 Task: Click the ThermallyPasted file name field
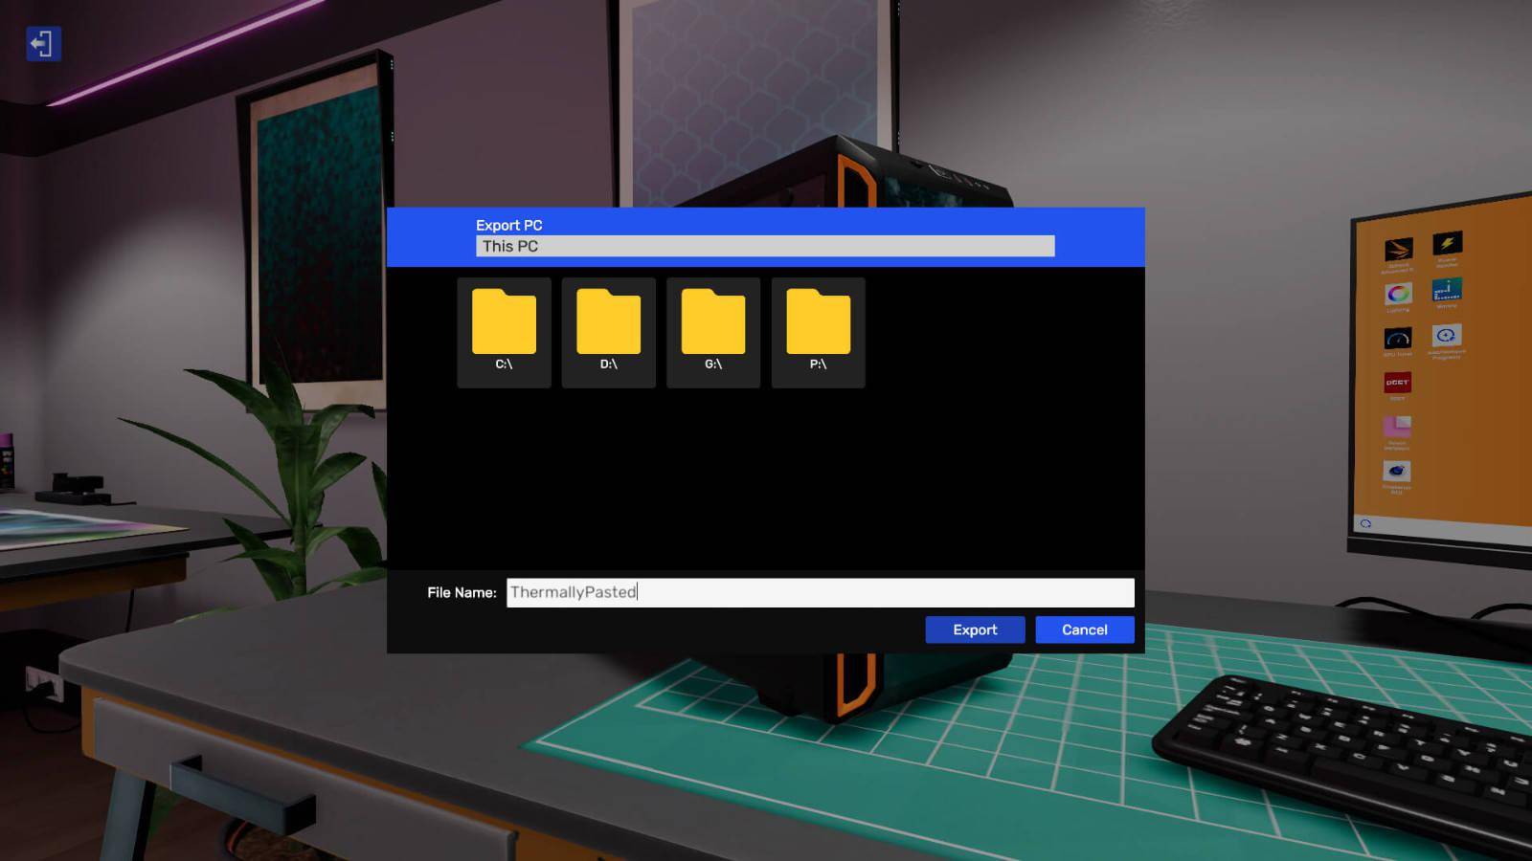click(819, 592)
